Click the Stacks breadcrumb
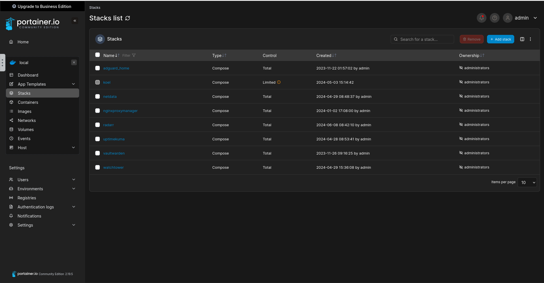The width and height of the screenshot is (544, 283). pyautogui.click(x=95, y=7)
